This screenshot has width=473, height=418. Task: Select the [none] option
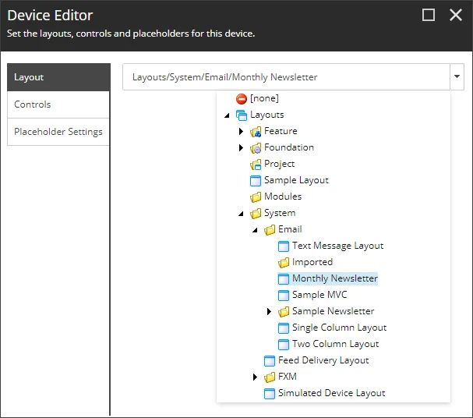[264, 98]
